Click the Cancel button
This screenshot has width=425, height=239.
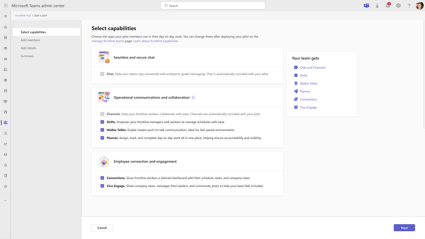click(x=102, y=228)
